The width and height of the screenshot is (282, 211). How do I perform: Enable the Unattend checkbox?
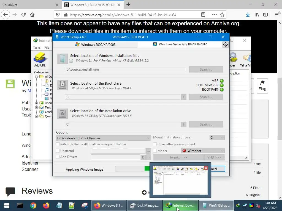coord(58,151)
